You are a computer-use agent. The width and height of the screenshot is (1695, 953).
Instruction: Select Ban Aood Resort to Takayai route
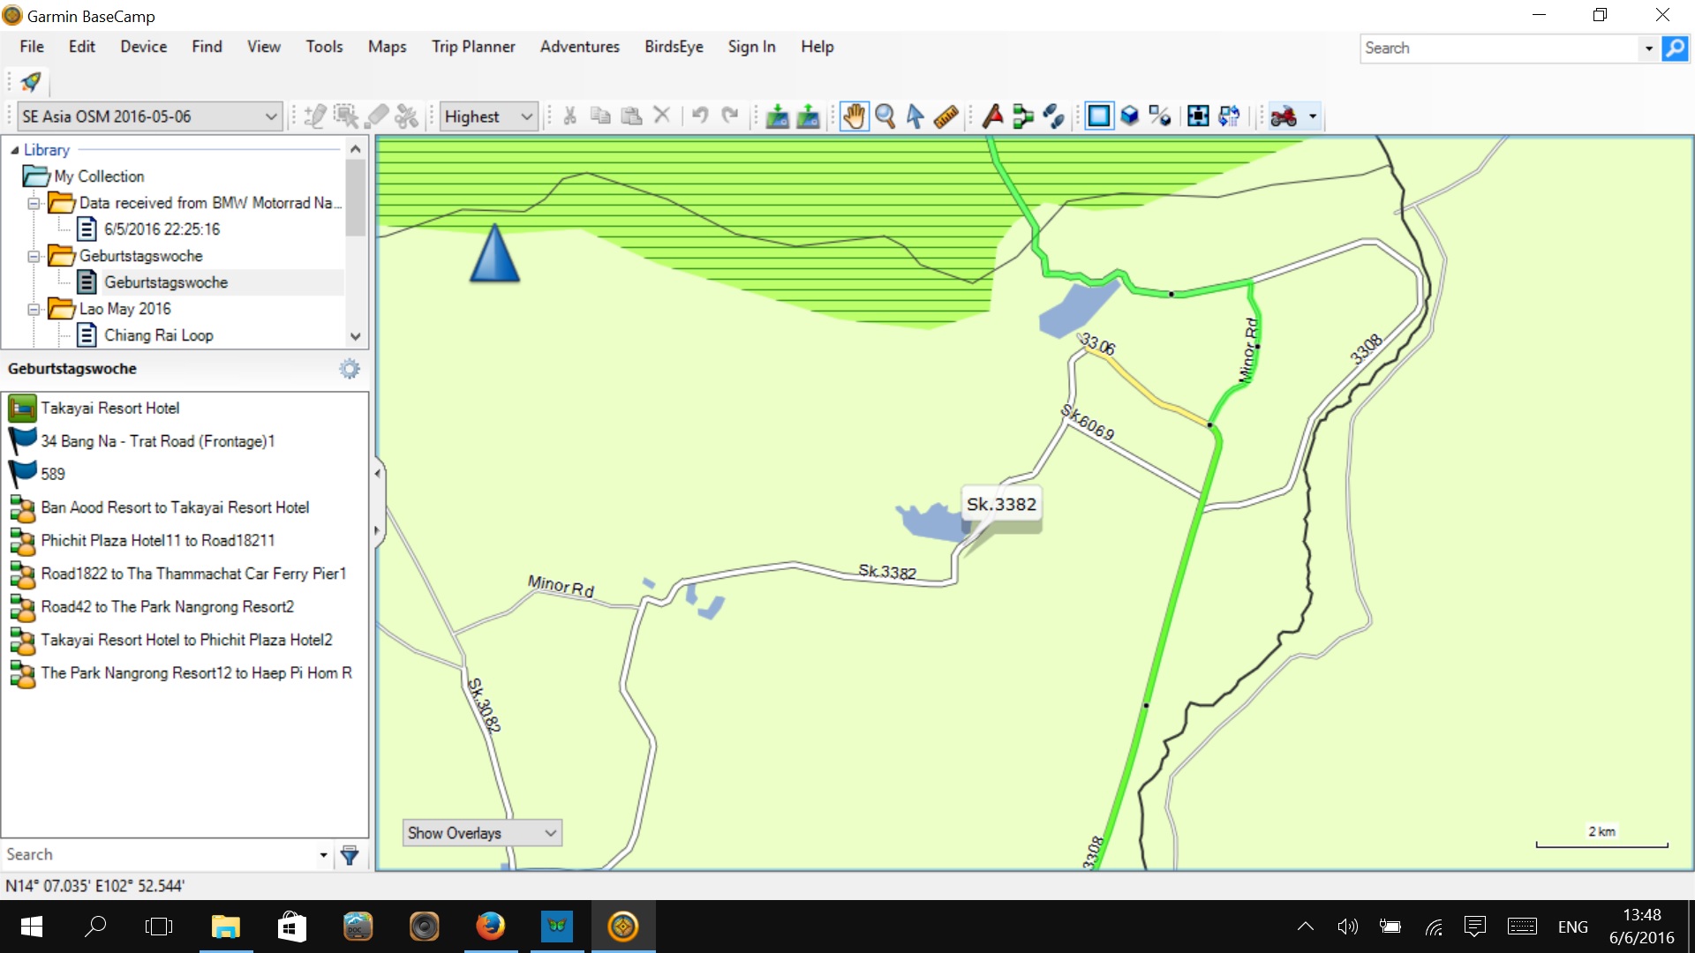175,507
